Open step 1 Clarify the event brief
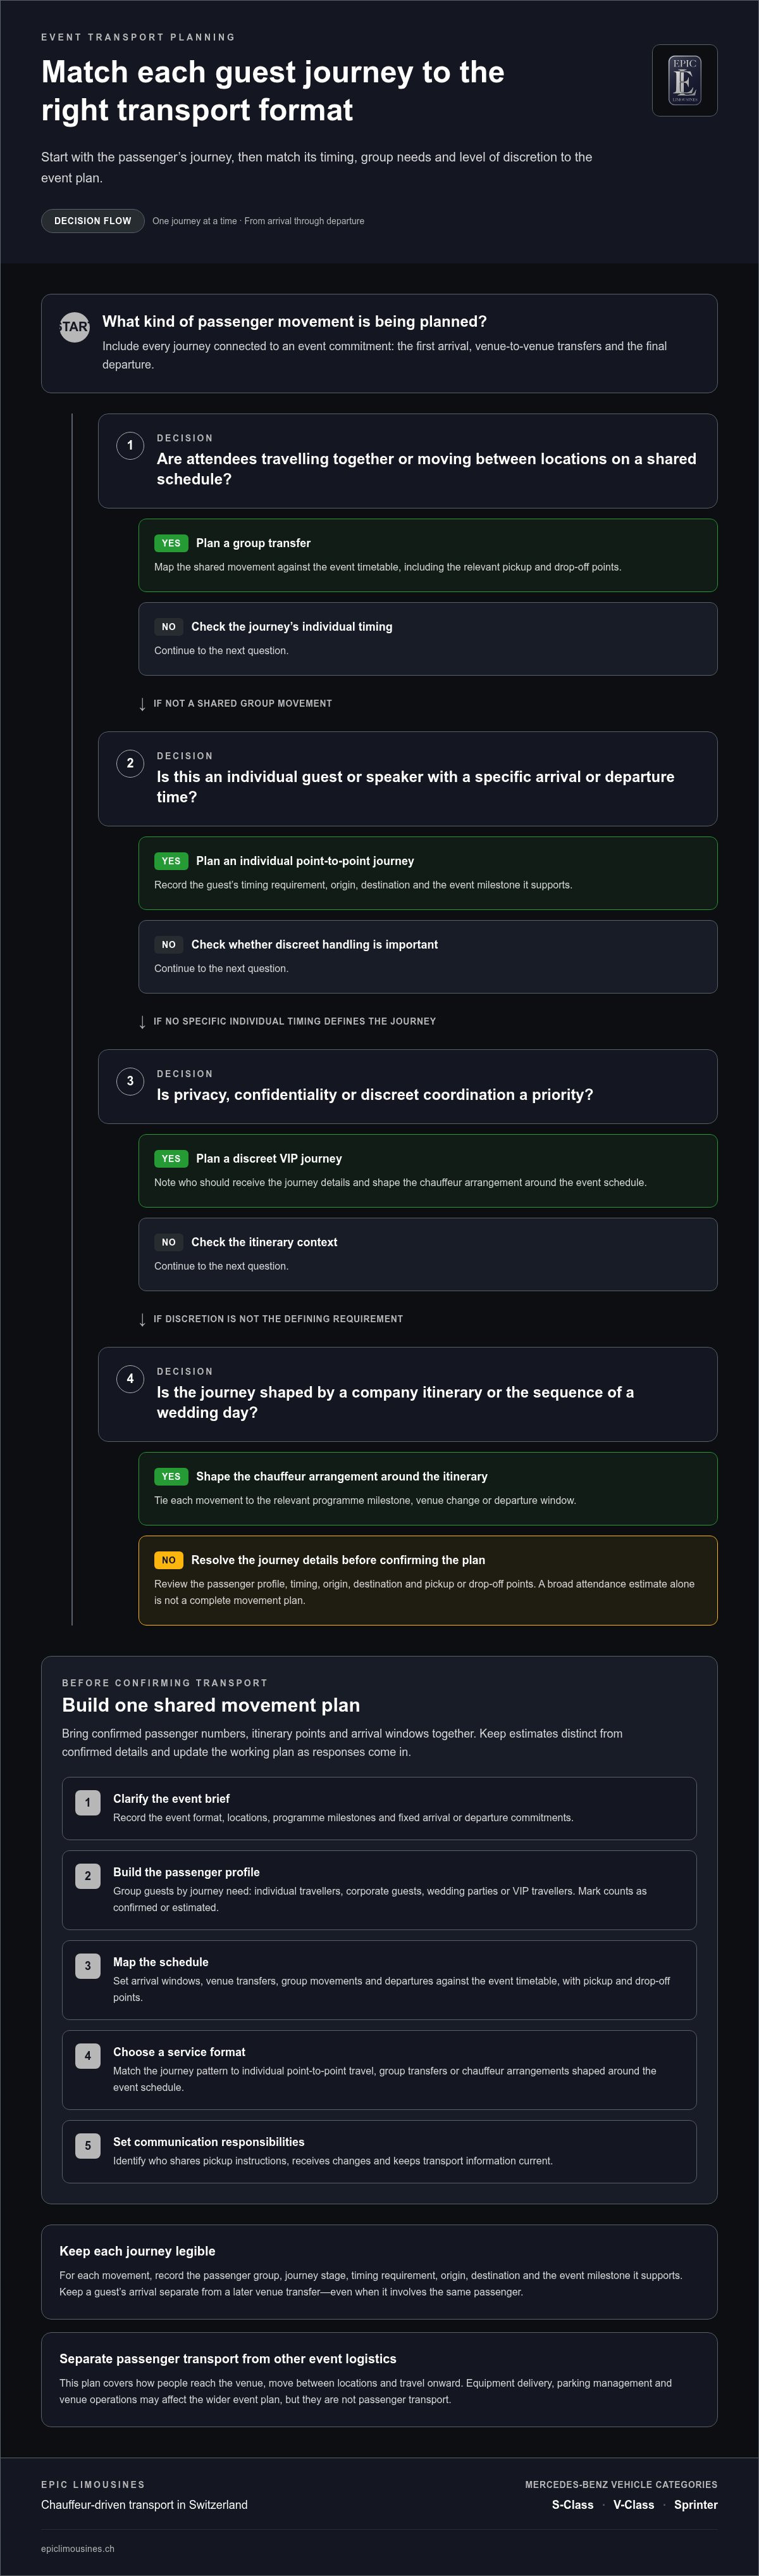This screenshot has height=2576, width=759. point(378,1808)
